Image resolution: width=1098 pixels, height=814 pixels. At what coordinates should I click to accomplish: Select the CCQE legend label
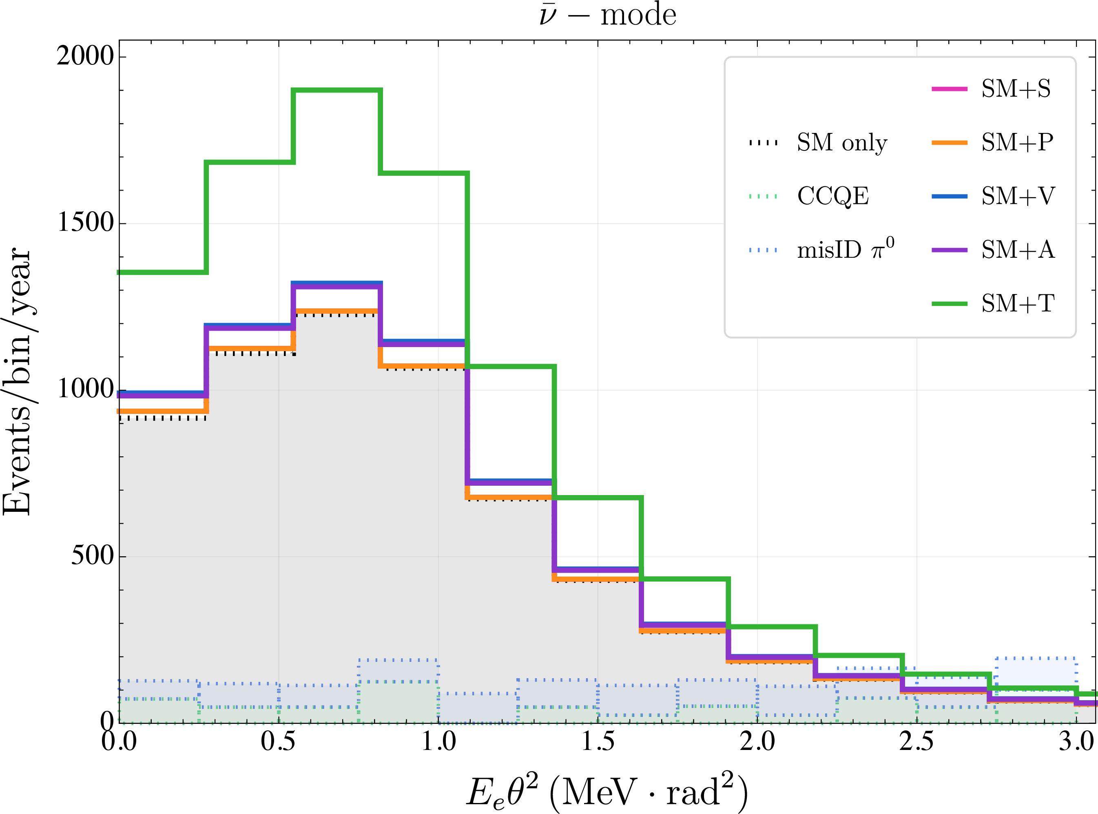pyautogui.click(x=833, y=197)
